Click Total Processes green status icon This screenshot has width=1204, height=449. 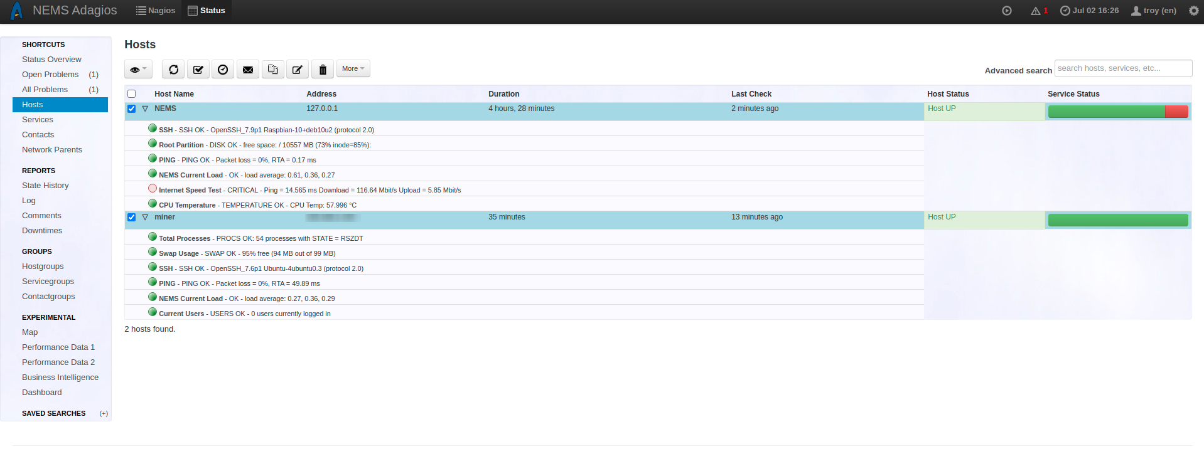coord(153,236)
